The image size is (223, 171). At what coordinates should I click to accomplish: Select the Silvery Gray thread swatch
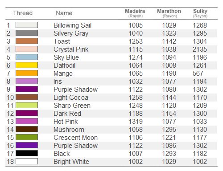coord(27,33)
